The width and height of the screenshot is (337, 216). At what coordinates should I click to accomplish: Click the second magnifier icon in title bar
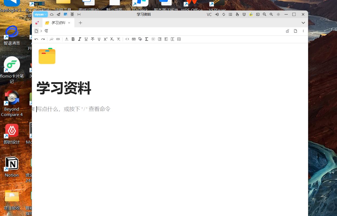[271, 15]
